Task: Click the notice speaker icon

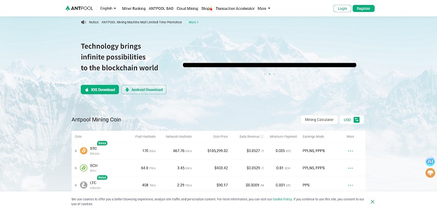Action: pos(84,22)
